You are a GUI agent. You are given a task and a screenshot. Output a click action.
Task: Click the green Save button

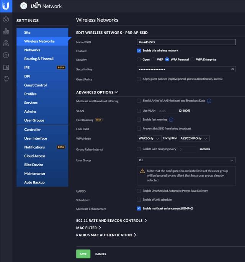[x=83, y=254]
